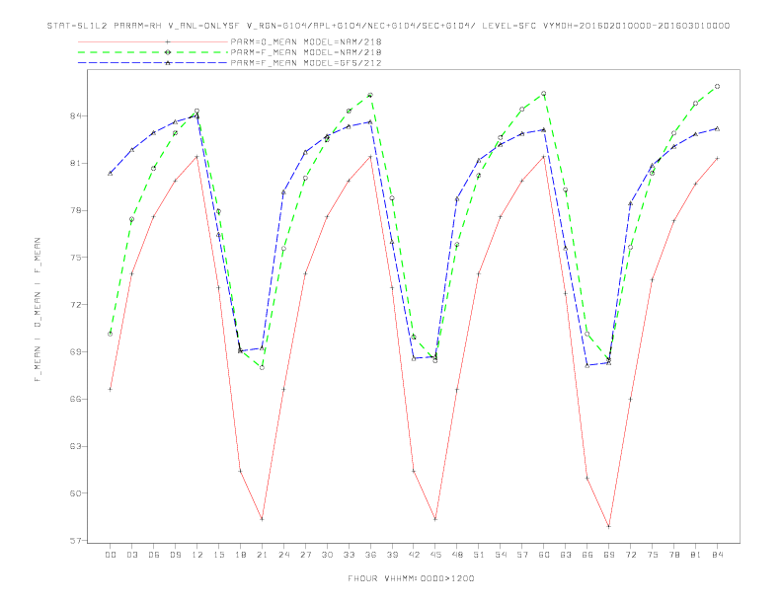Click the red plus data point at hour 45
The image size is (782, 604).
tap(435, 519)
